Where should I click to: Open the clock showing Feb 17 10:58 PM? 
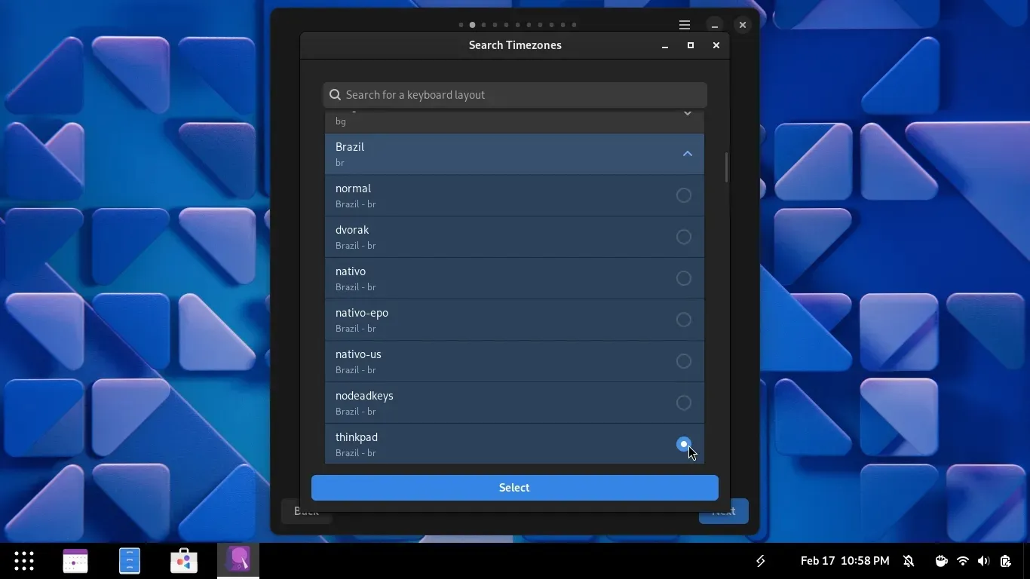pos(845,561)
